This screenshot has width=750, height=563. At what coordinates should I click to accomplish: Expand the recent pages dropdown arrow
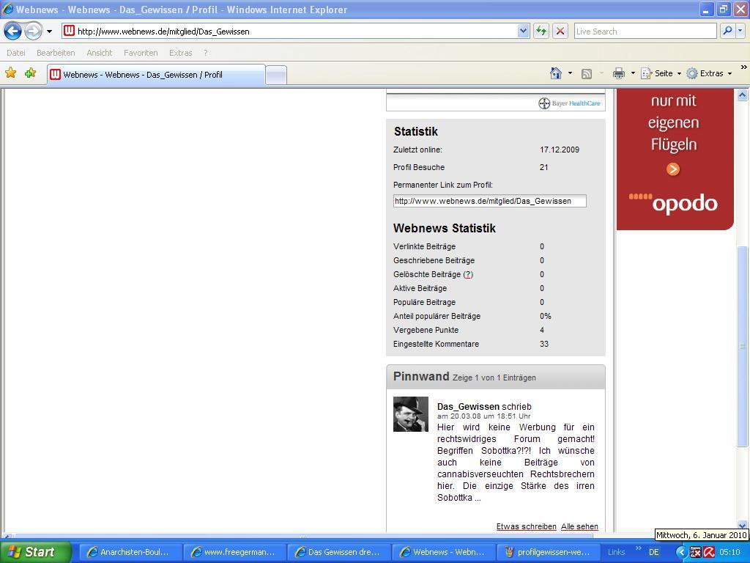[x=49, y=32]
